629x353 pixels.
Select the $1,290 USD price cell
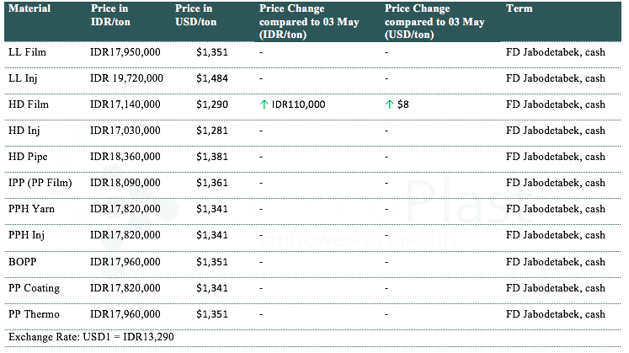click(212, 104)
